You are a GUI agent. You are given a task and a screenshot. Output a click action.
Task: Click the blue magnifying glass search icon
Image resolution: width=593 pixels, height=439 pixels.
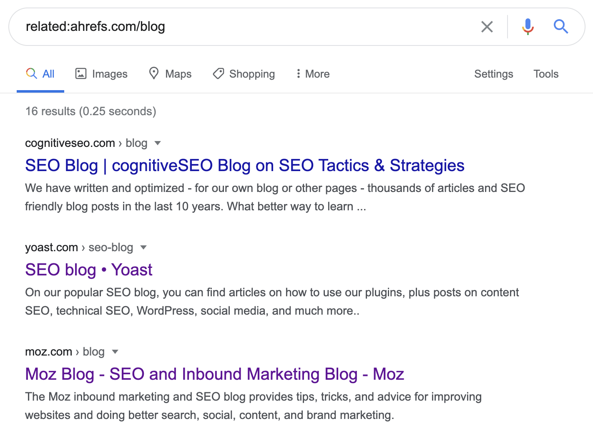560,27
